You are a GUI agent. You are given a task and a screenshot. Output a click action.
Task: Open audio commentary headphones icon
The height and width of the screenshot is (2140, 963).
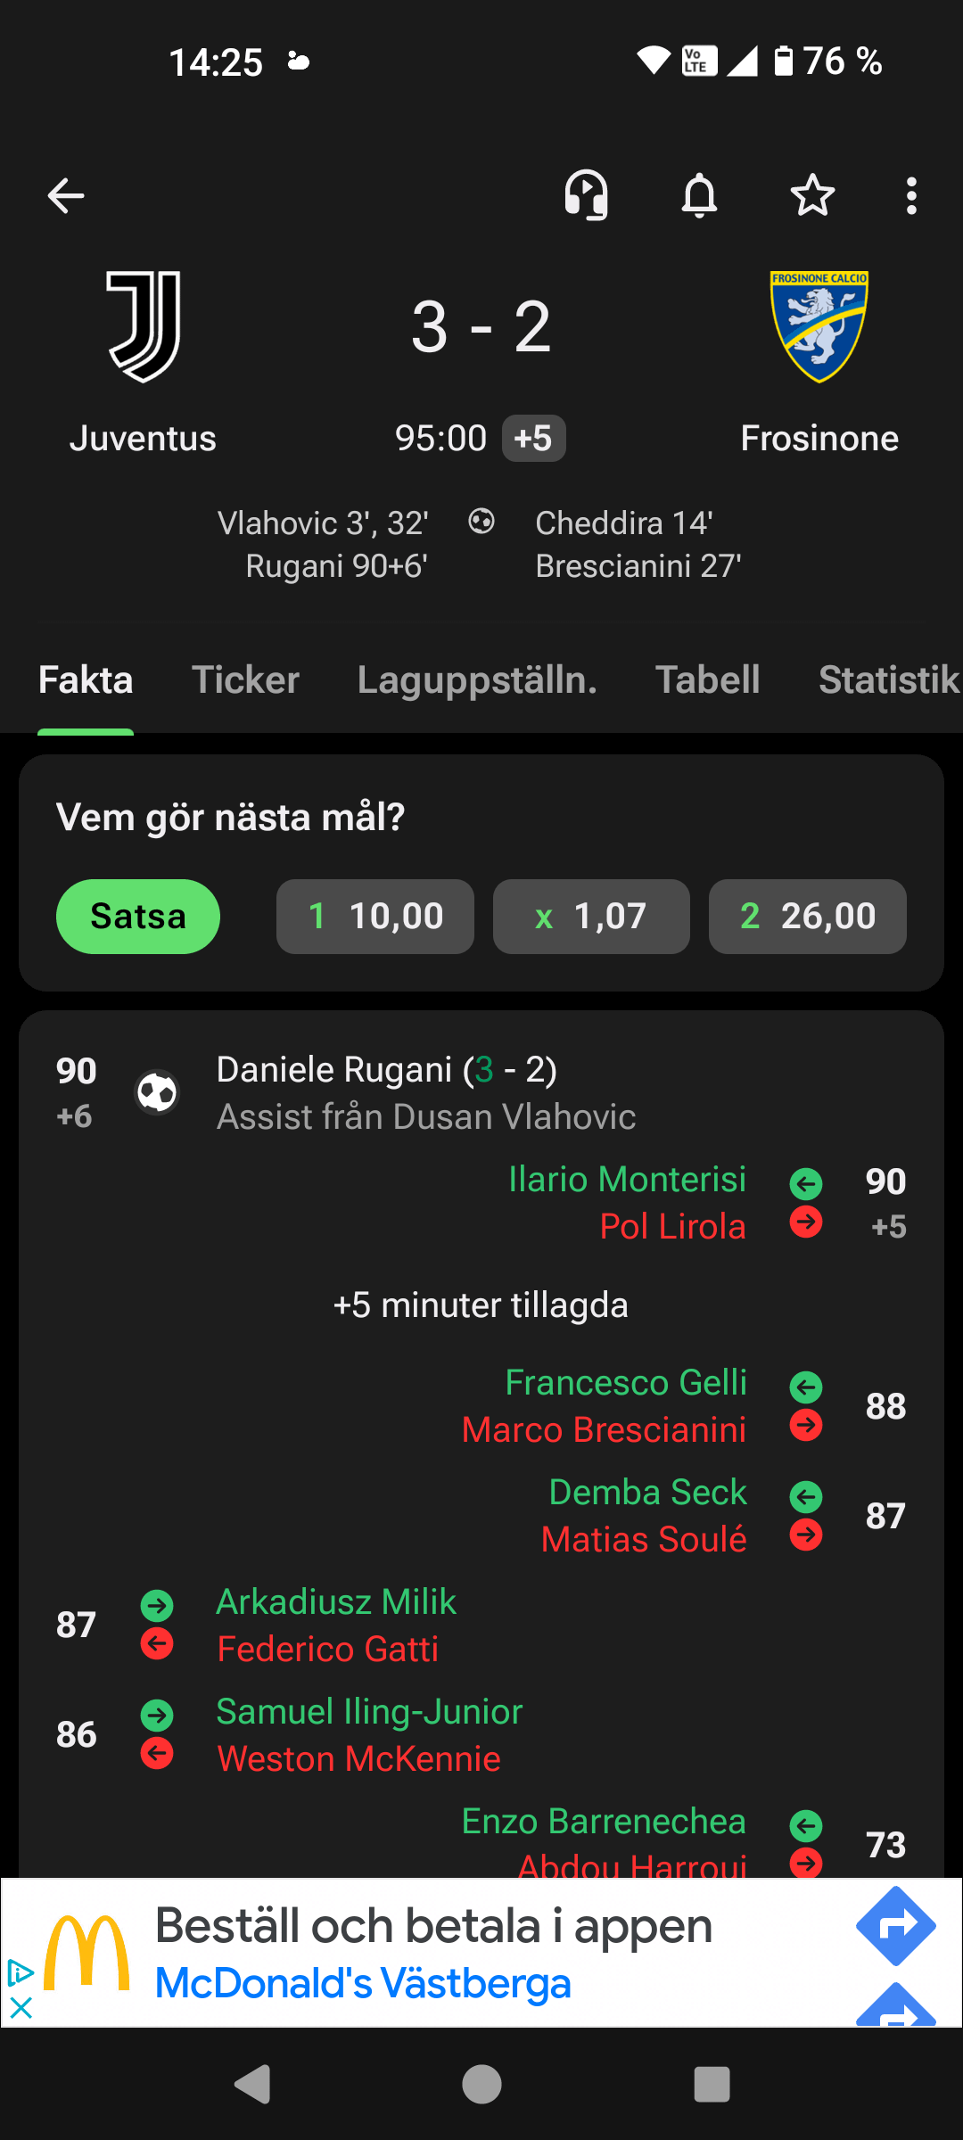586,195
